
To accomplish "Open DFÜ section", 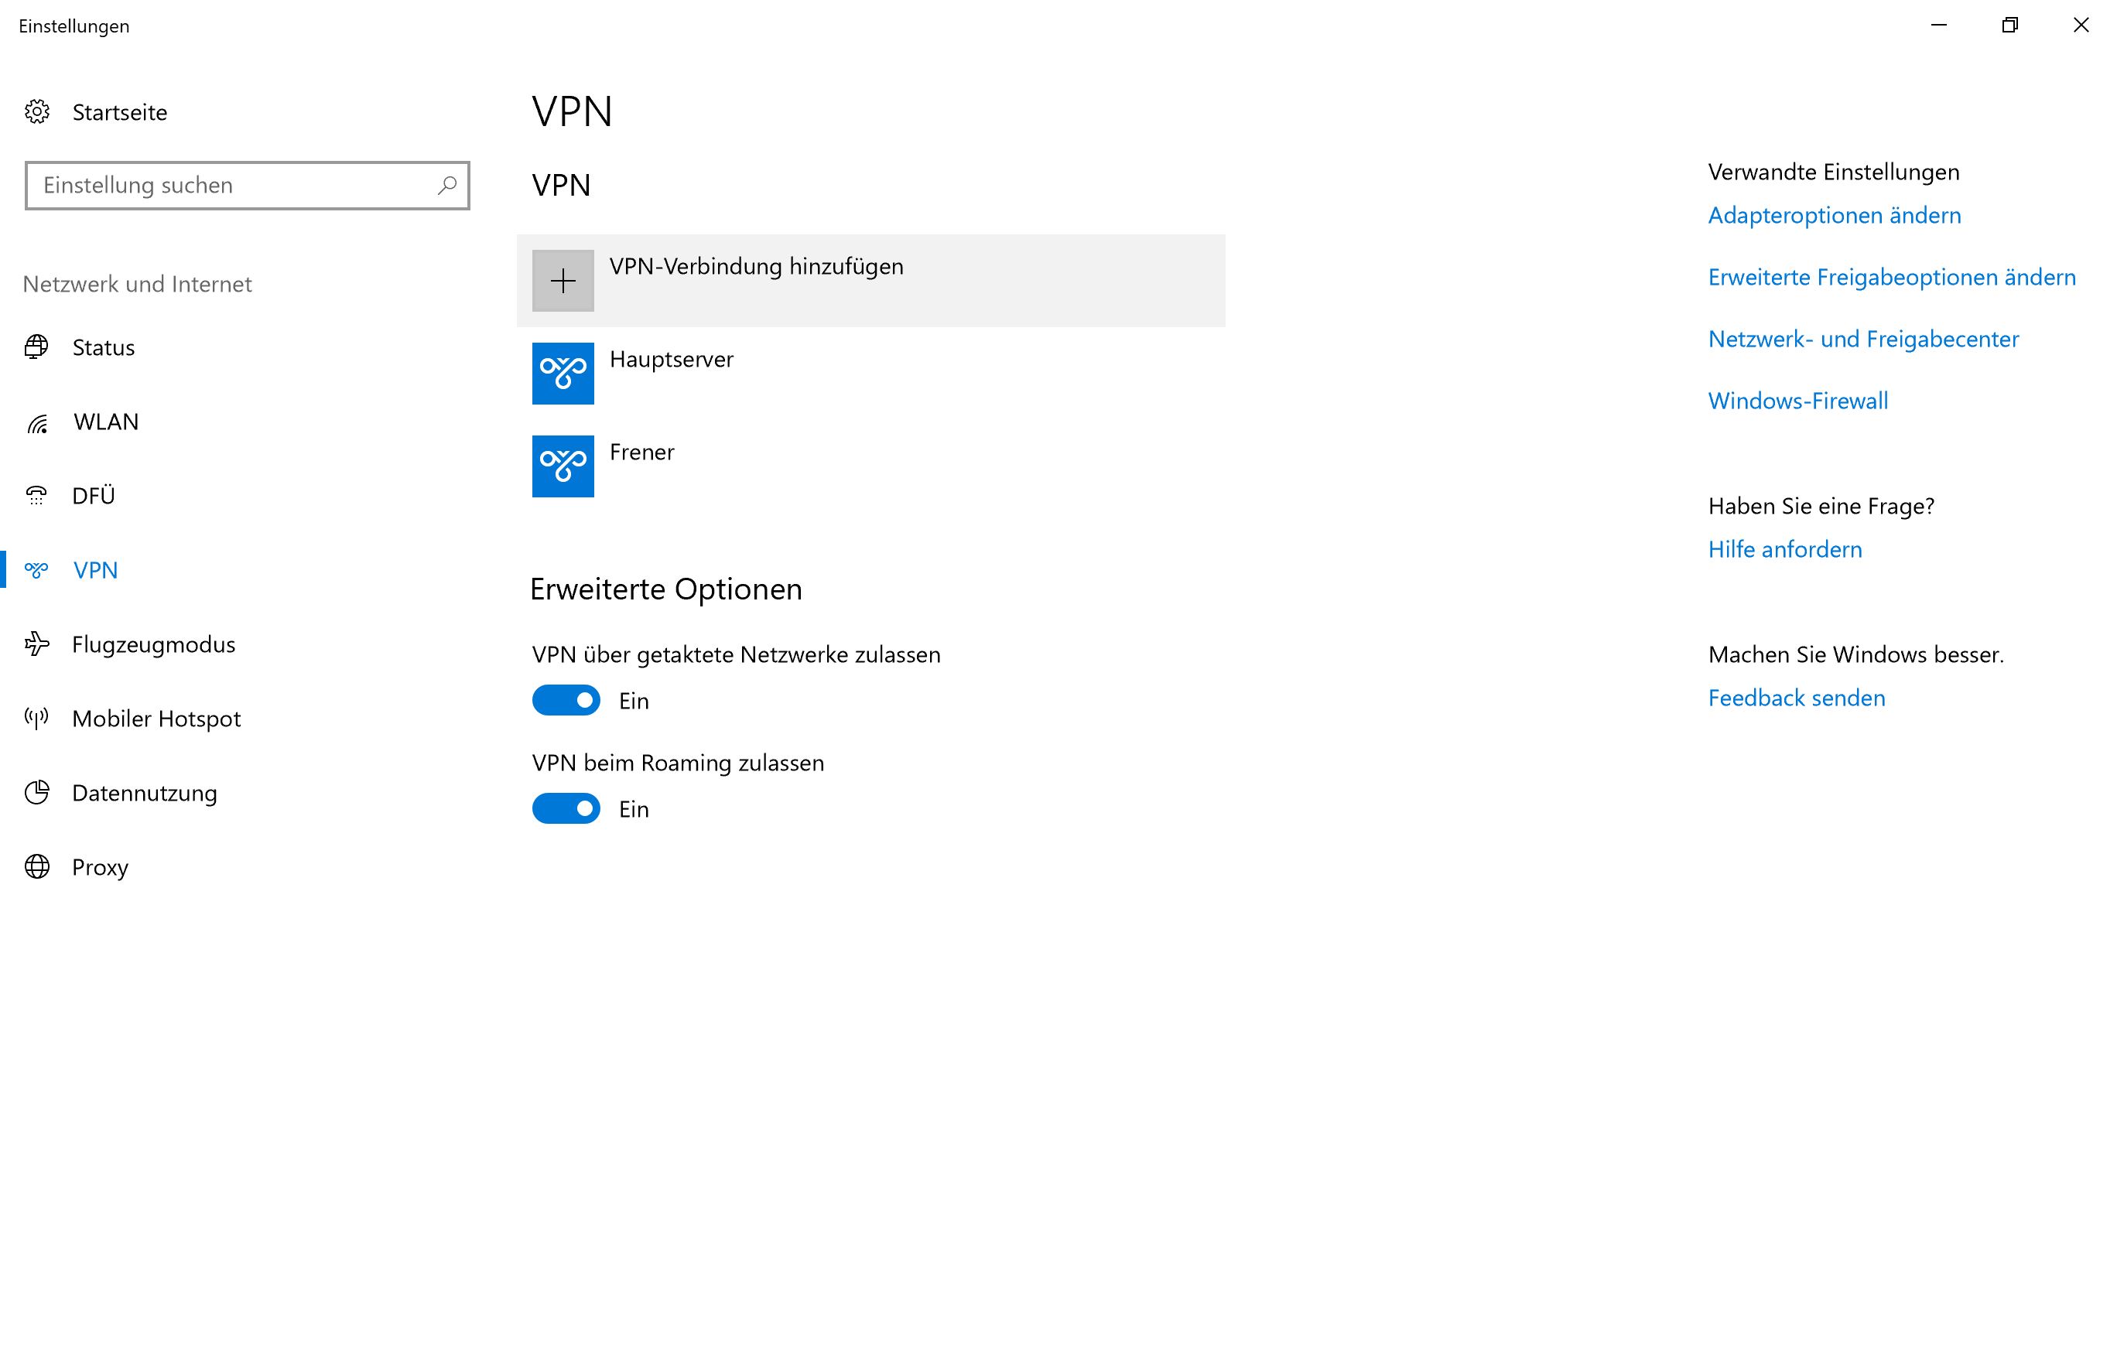I will [x=94, y=496].
